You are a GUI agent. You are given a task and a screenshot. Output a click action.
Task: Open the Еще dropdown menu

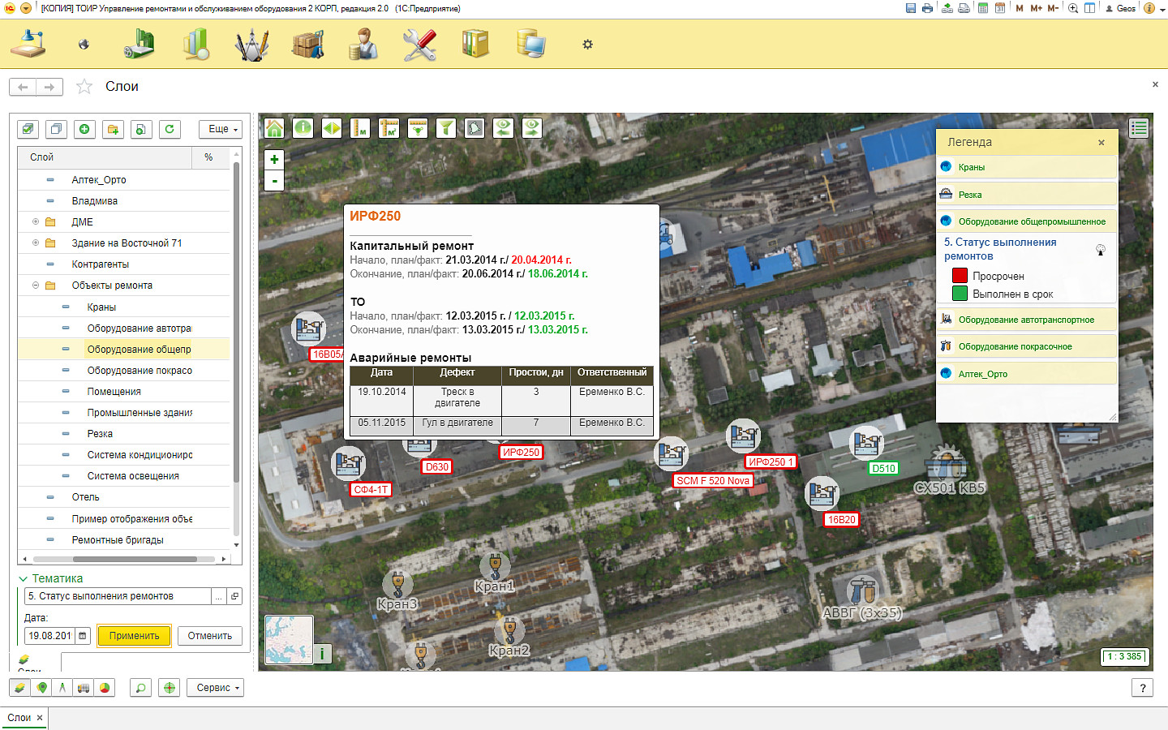click(221, 129)
